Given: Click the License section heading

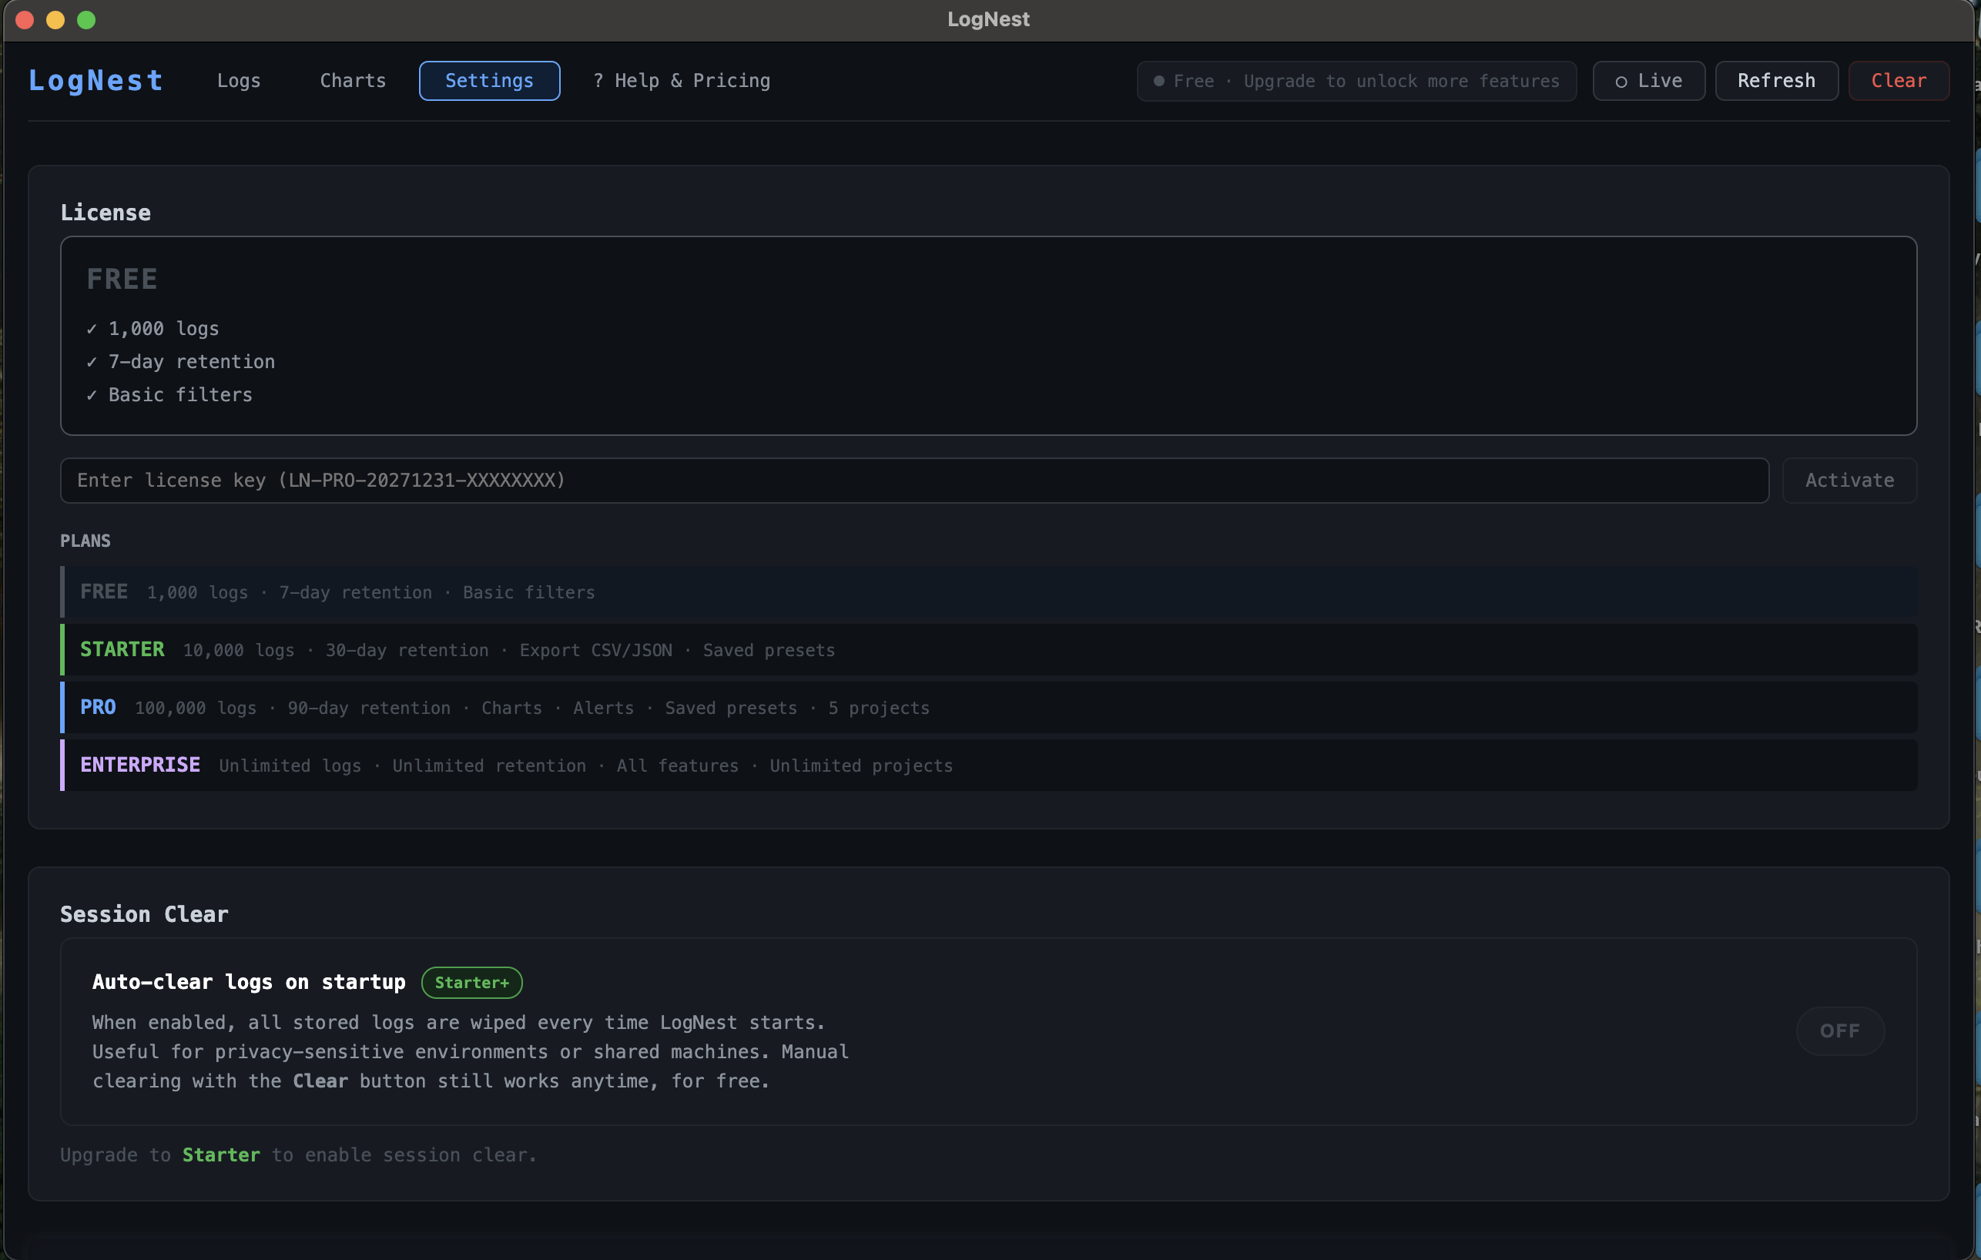Looking at the screenshot, I should 106,213.
